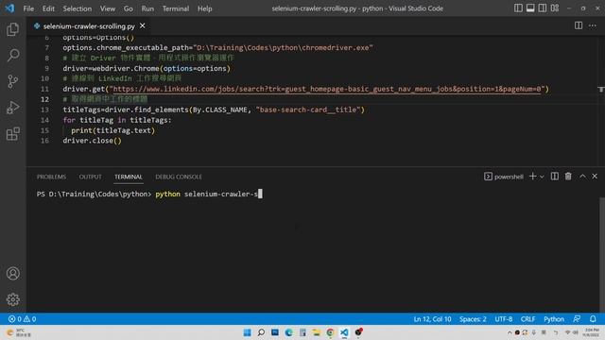
Task: Toggle secondary side bar visibility
Action: coord(543,8)
